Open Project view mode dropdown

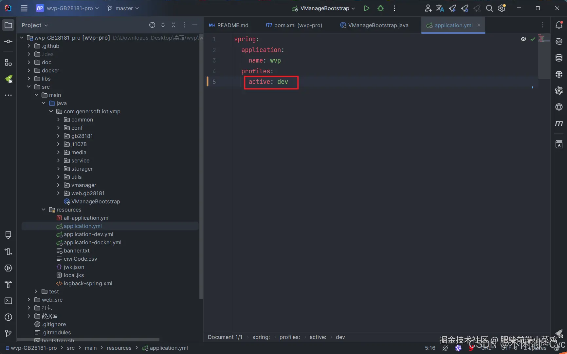pos(35,25)
